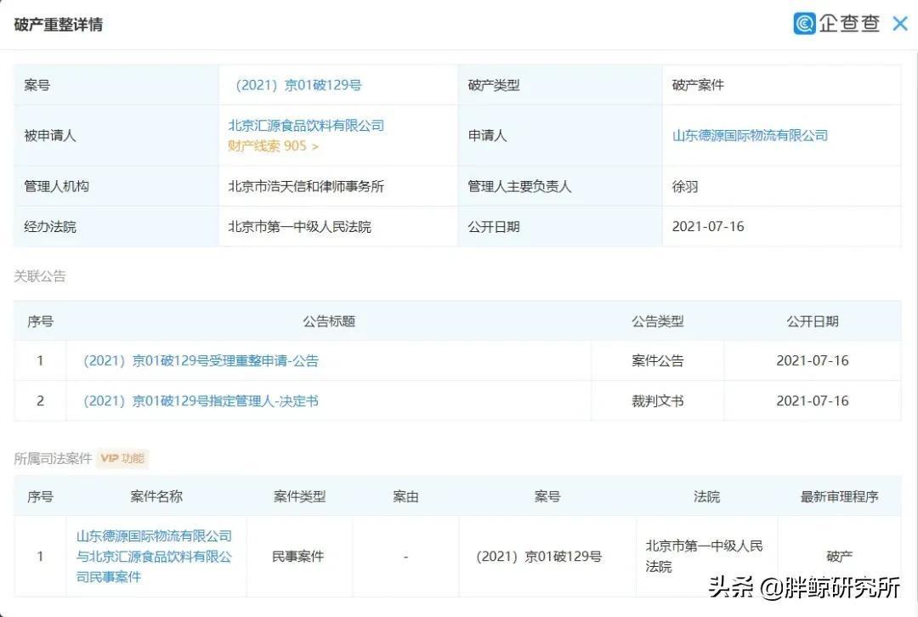Open the 指定管理人-决定书 document
Image resolution: width=918 pixels, height=617 pixels.
(x=201, y=400)
